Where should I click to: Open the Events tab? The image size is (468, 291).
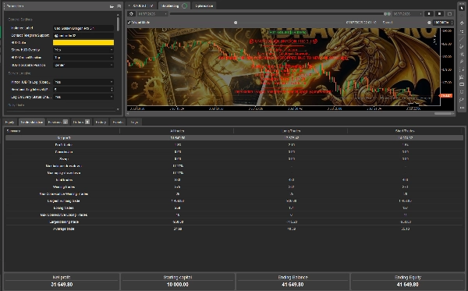[118, 122]
